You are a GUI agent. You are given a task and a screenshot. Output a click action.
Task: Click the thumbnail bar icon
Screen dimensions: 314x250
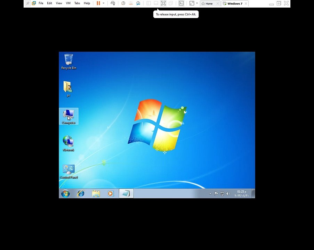coord(156,3)
